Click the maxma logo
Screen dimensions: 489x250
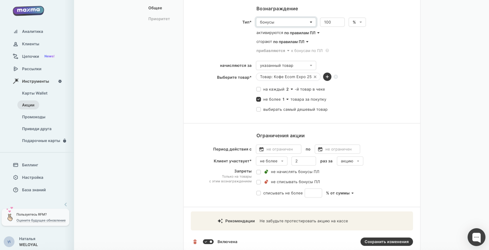[28, 10]
